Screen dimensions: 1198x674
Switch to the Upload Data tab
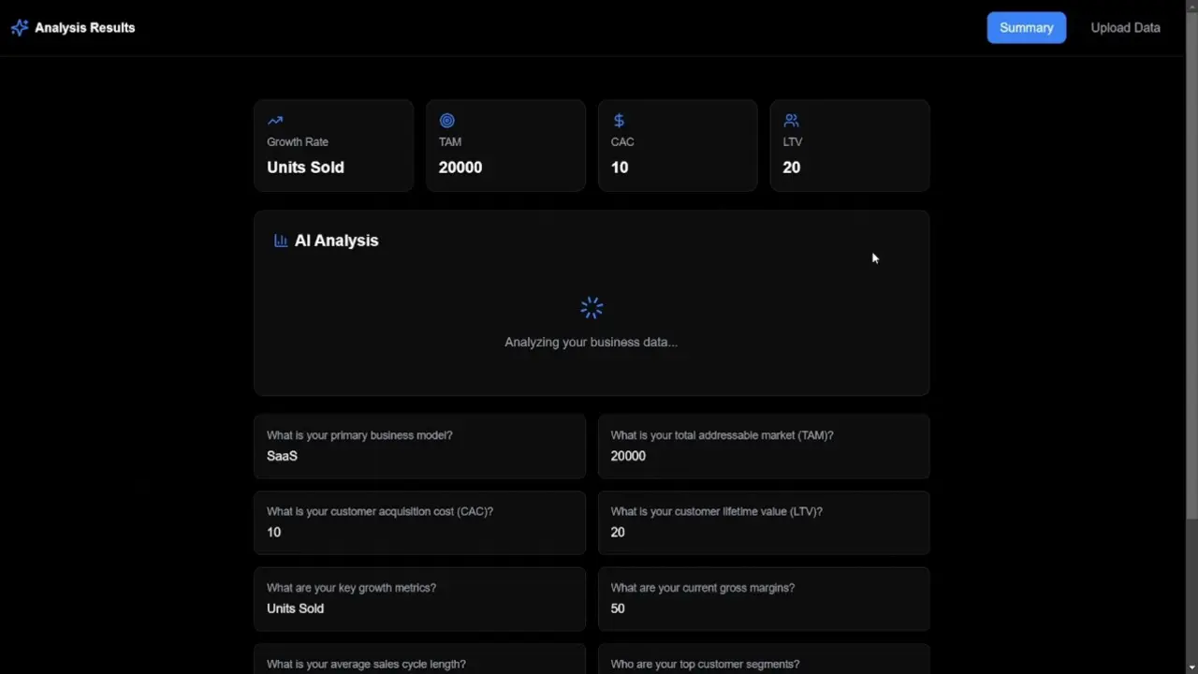[1125, 28]
